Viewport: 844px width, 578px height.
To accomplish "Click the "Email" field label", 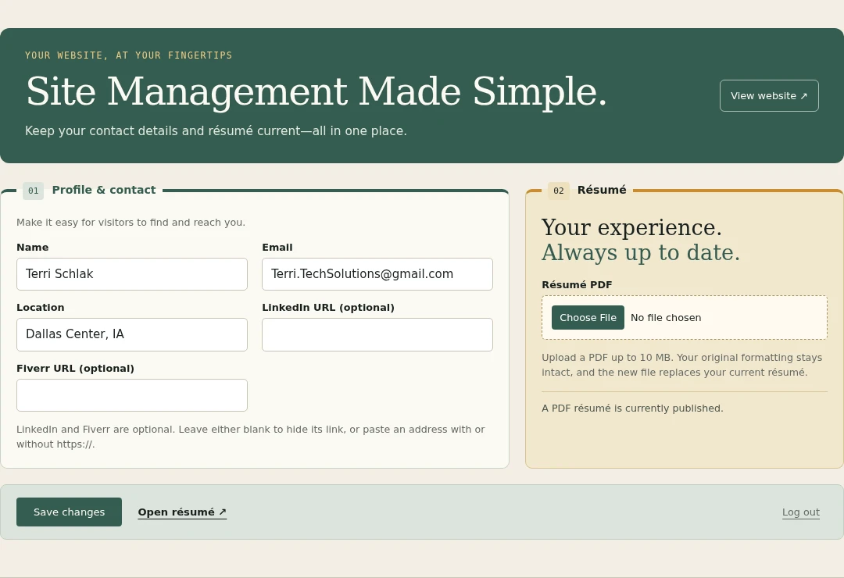I will click(x=277, y=247).
